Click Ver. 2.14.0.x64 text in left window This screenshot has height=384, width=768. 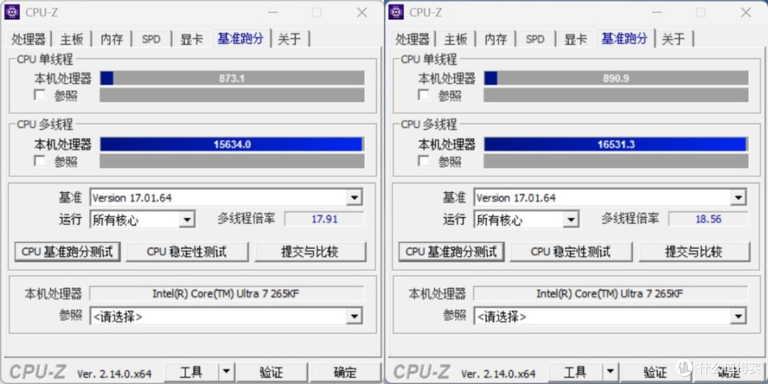(x=114, y=374)
